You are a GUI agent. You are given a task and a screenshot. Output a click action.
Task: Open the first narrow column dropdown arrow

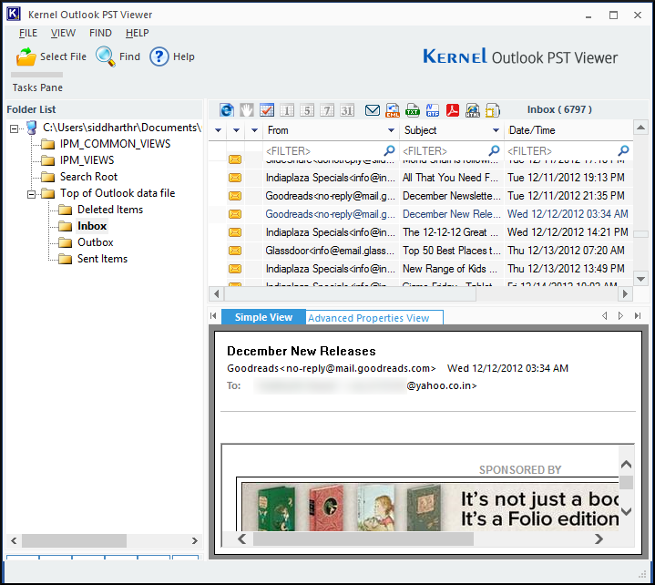coord(218,130)
